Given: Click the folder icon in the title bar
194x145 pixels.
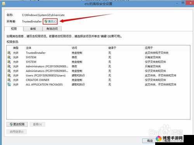Looking at the screenshot, I should [x=4, y=3].
